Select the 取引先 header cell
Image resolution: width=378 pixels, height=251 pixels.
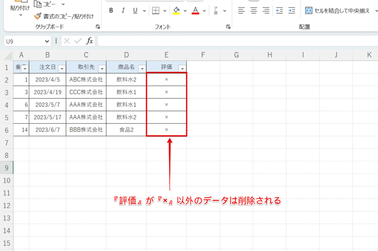86,67
